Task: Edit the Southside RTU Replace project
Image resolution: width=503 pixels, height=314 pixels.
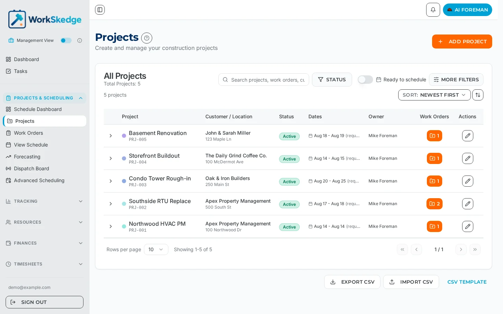Action: click(x=468, y=204)
